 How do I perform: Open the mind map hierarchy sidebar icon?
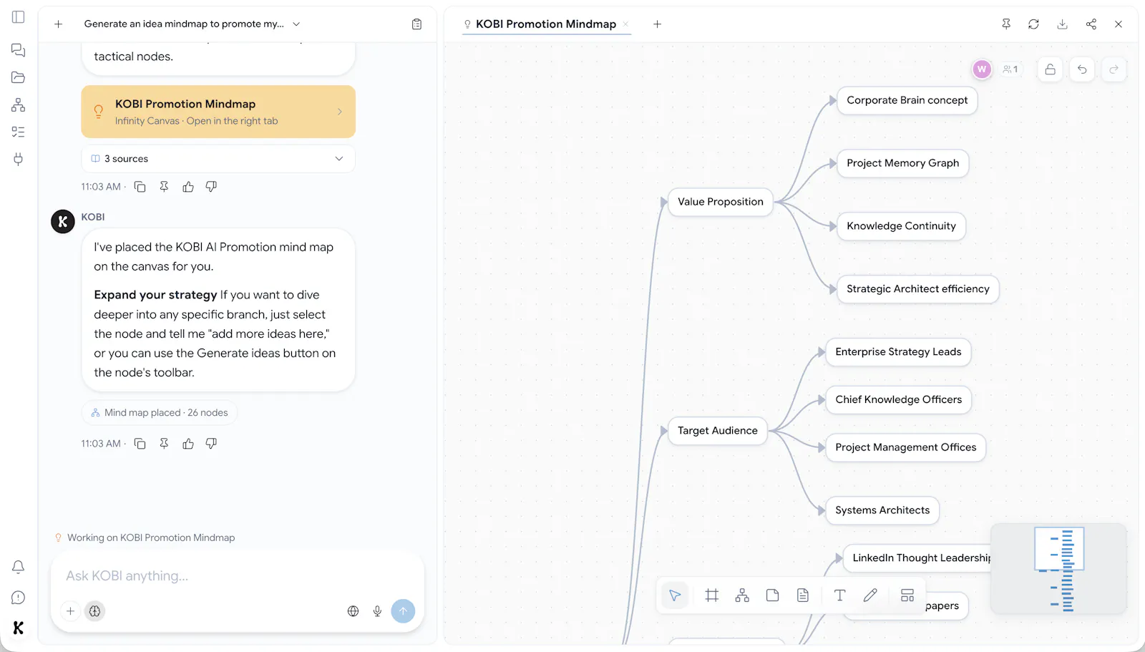(19, 105)
